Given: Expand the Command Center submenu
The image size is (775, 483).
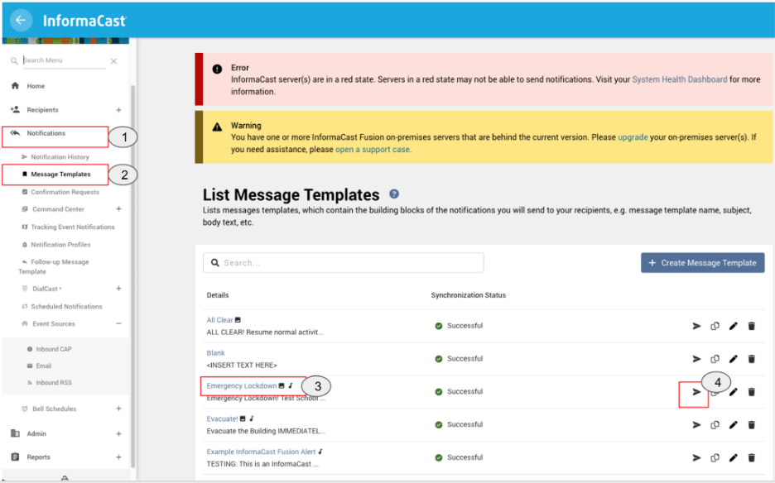Looking at the screenshot, I should [x=118, y=209].
